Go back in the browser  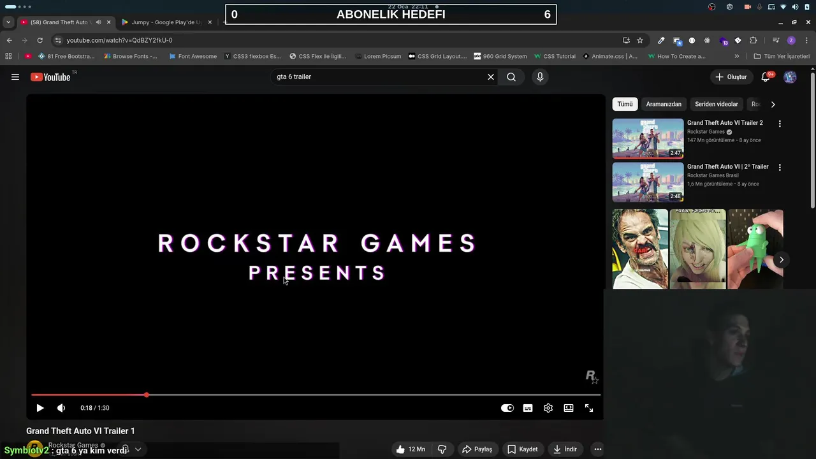[9, 40]
